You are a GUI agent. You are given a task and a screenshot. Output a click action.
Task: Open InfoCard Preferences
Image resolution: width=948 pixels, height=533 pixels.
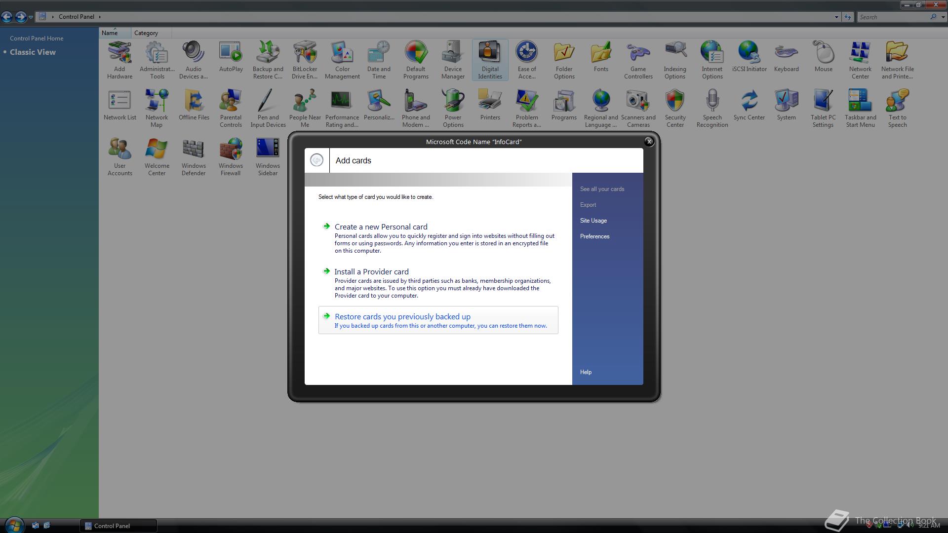[x=594, y=236]
